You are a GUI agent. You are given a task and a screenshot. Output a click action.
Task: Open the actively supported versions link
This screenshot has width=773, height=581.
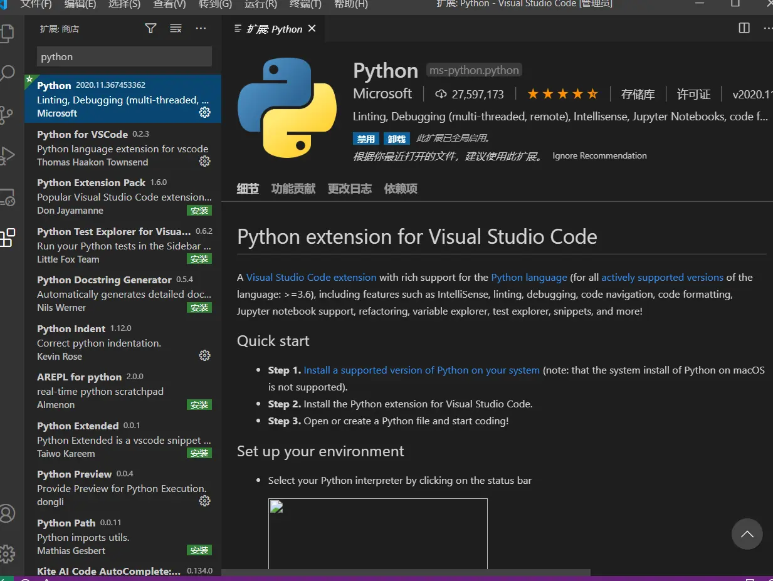click(662, 277)
